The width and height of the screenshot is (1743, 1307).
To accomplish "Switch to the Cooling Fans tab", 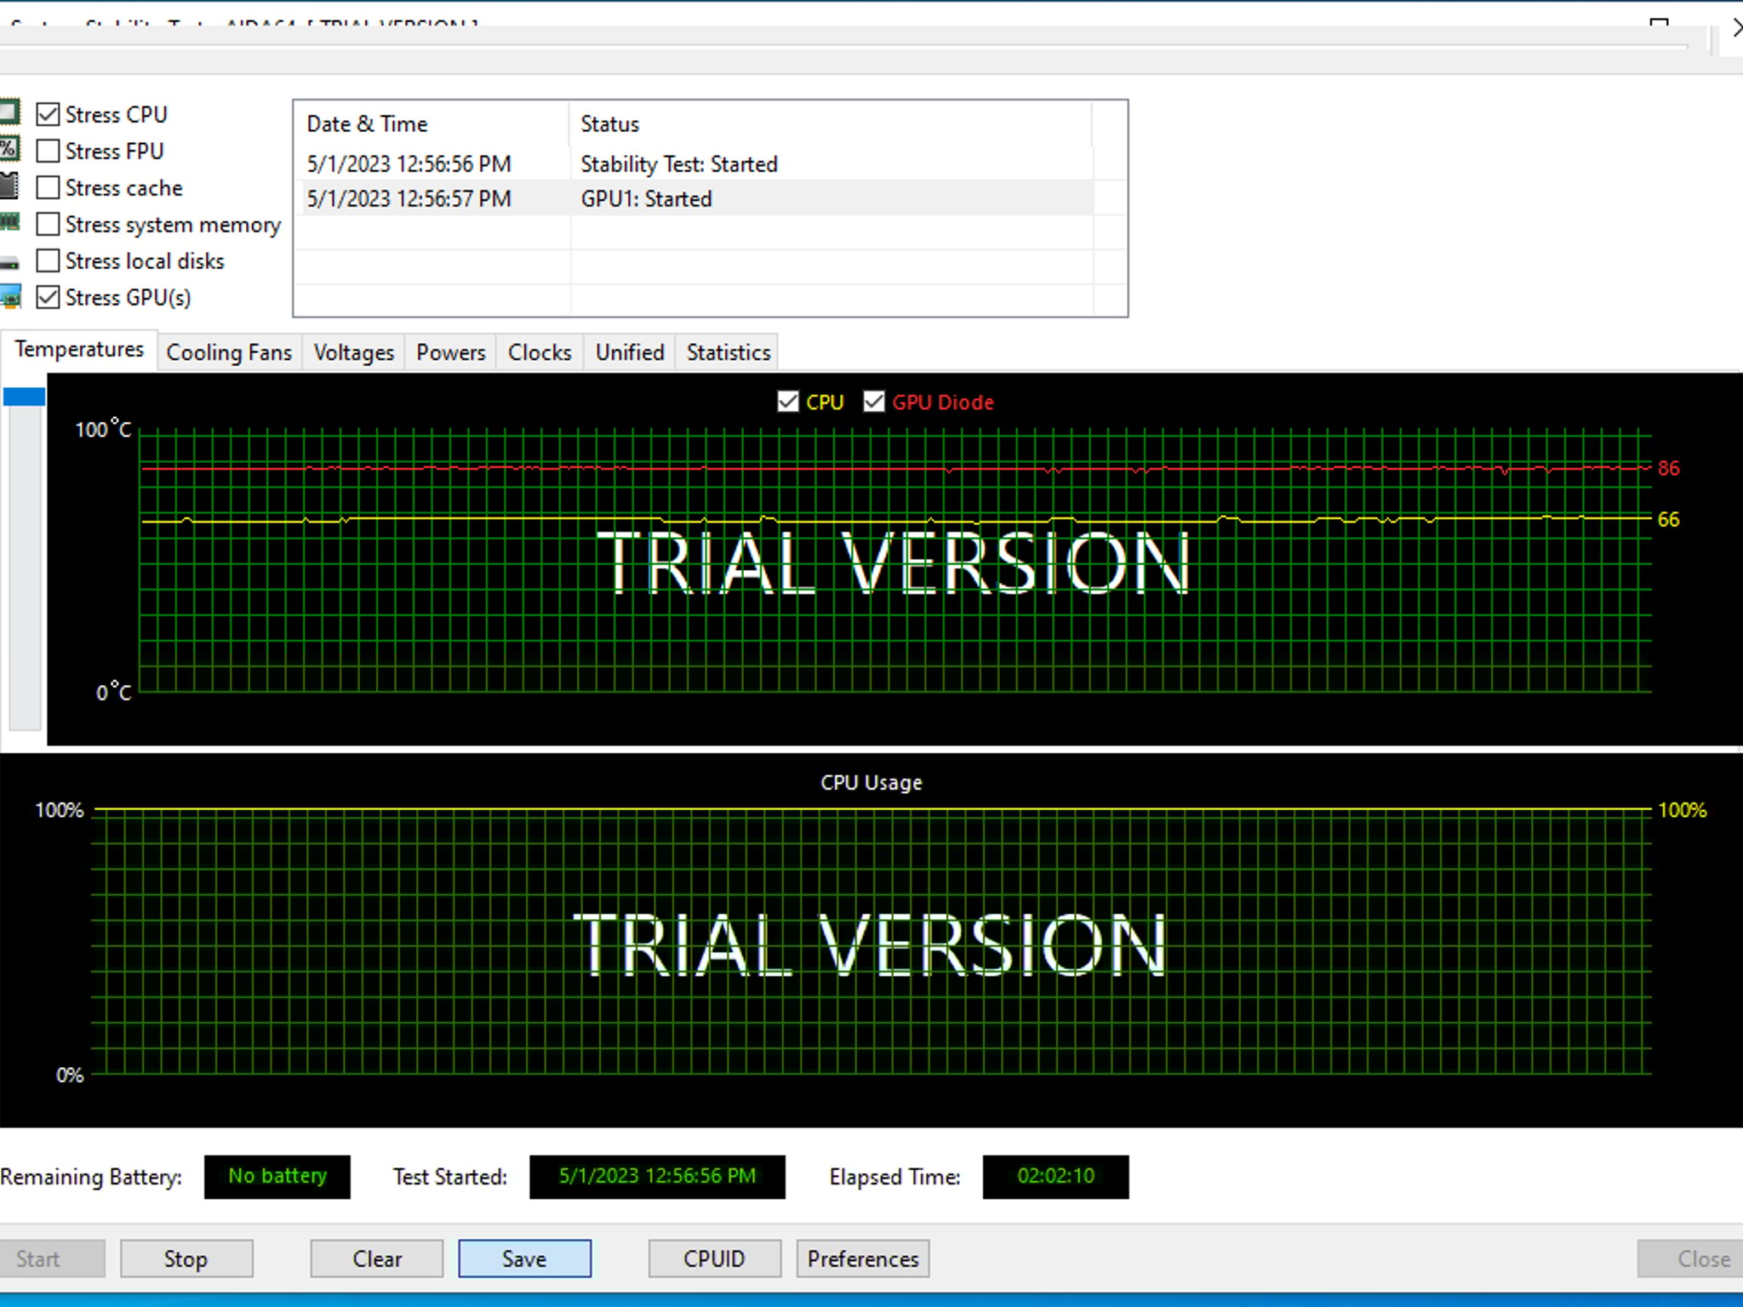I will pos(228,352).
